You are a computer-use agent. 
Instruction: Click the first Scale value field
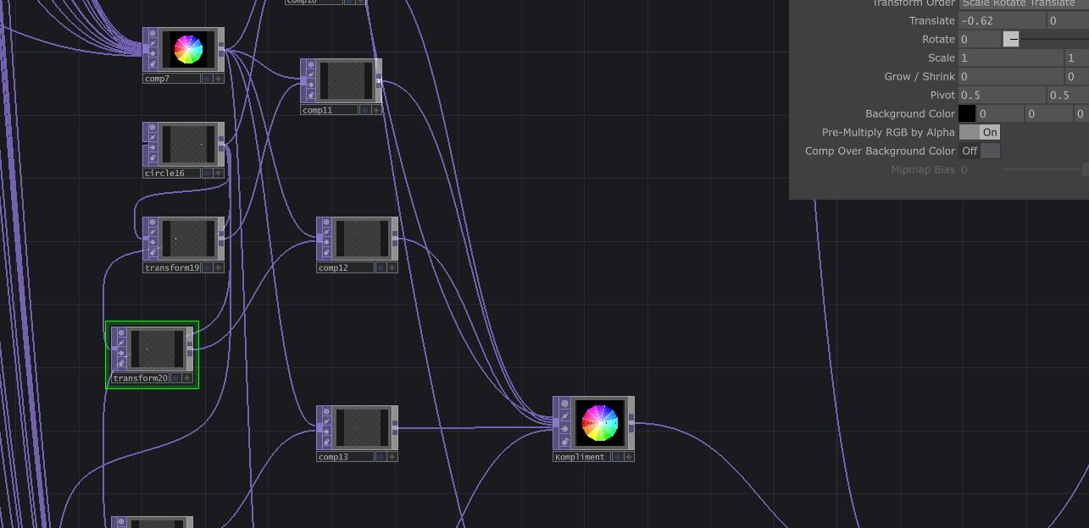(x=1011, y=58)
